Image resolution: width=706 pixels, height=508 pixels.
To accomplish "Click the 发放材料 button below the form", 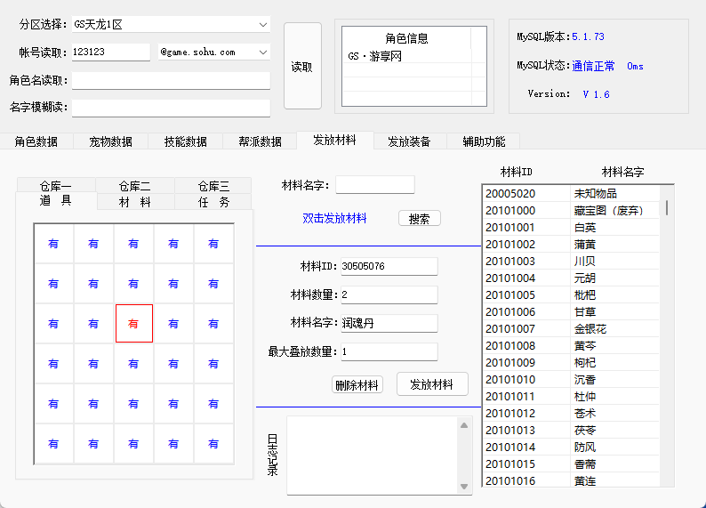I will (x=432, y=384).
